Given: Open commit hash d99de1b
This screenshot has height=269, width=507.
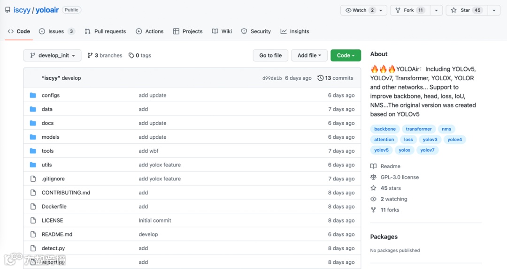Looking at the screenshot, I should tap(272, 78).
